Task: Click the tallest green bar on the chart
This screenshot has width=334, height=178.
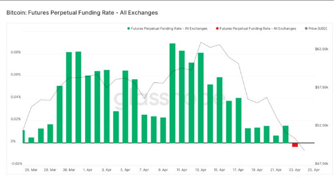Action: (172, 93)
